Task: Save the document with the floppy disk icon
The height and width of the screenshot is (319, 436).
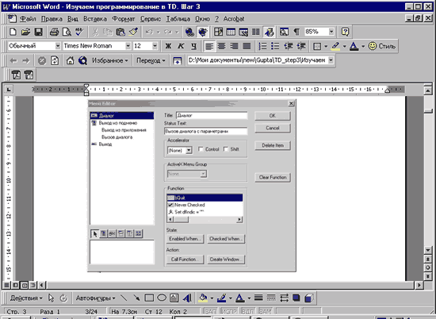Action: [38, 32]
